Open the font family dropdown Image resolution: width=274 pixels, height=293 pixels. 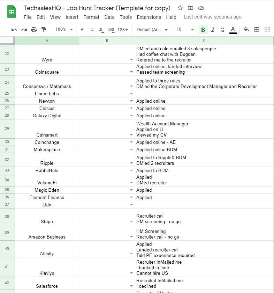[152, 30]
